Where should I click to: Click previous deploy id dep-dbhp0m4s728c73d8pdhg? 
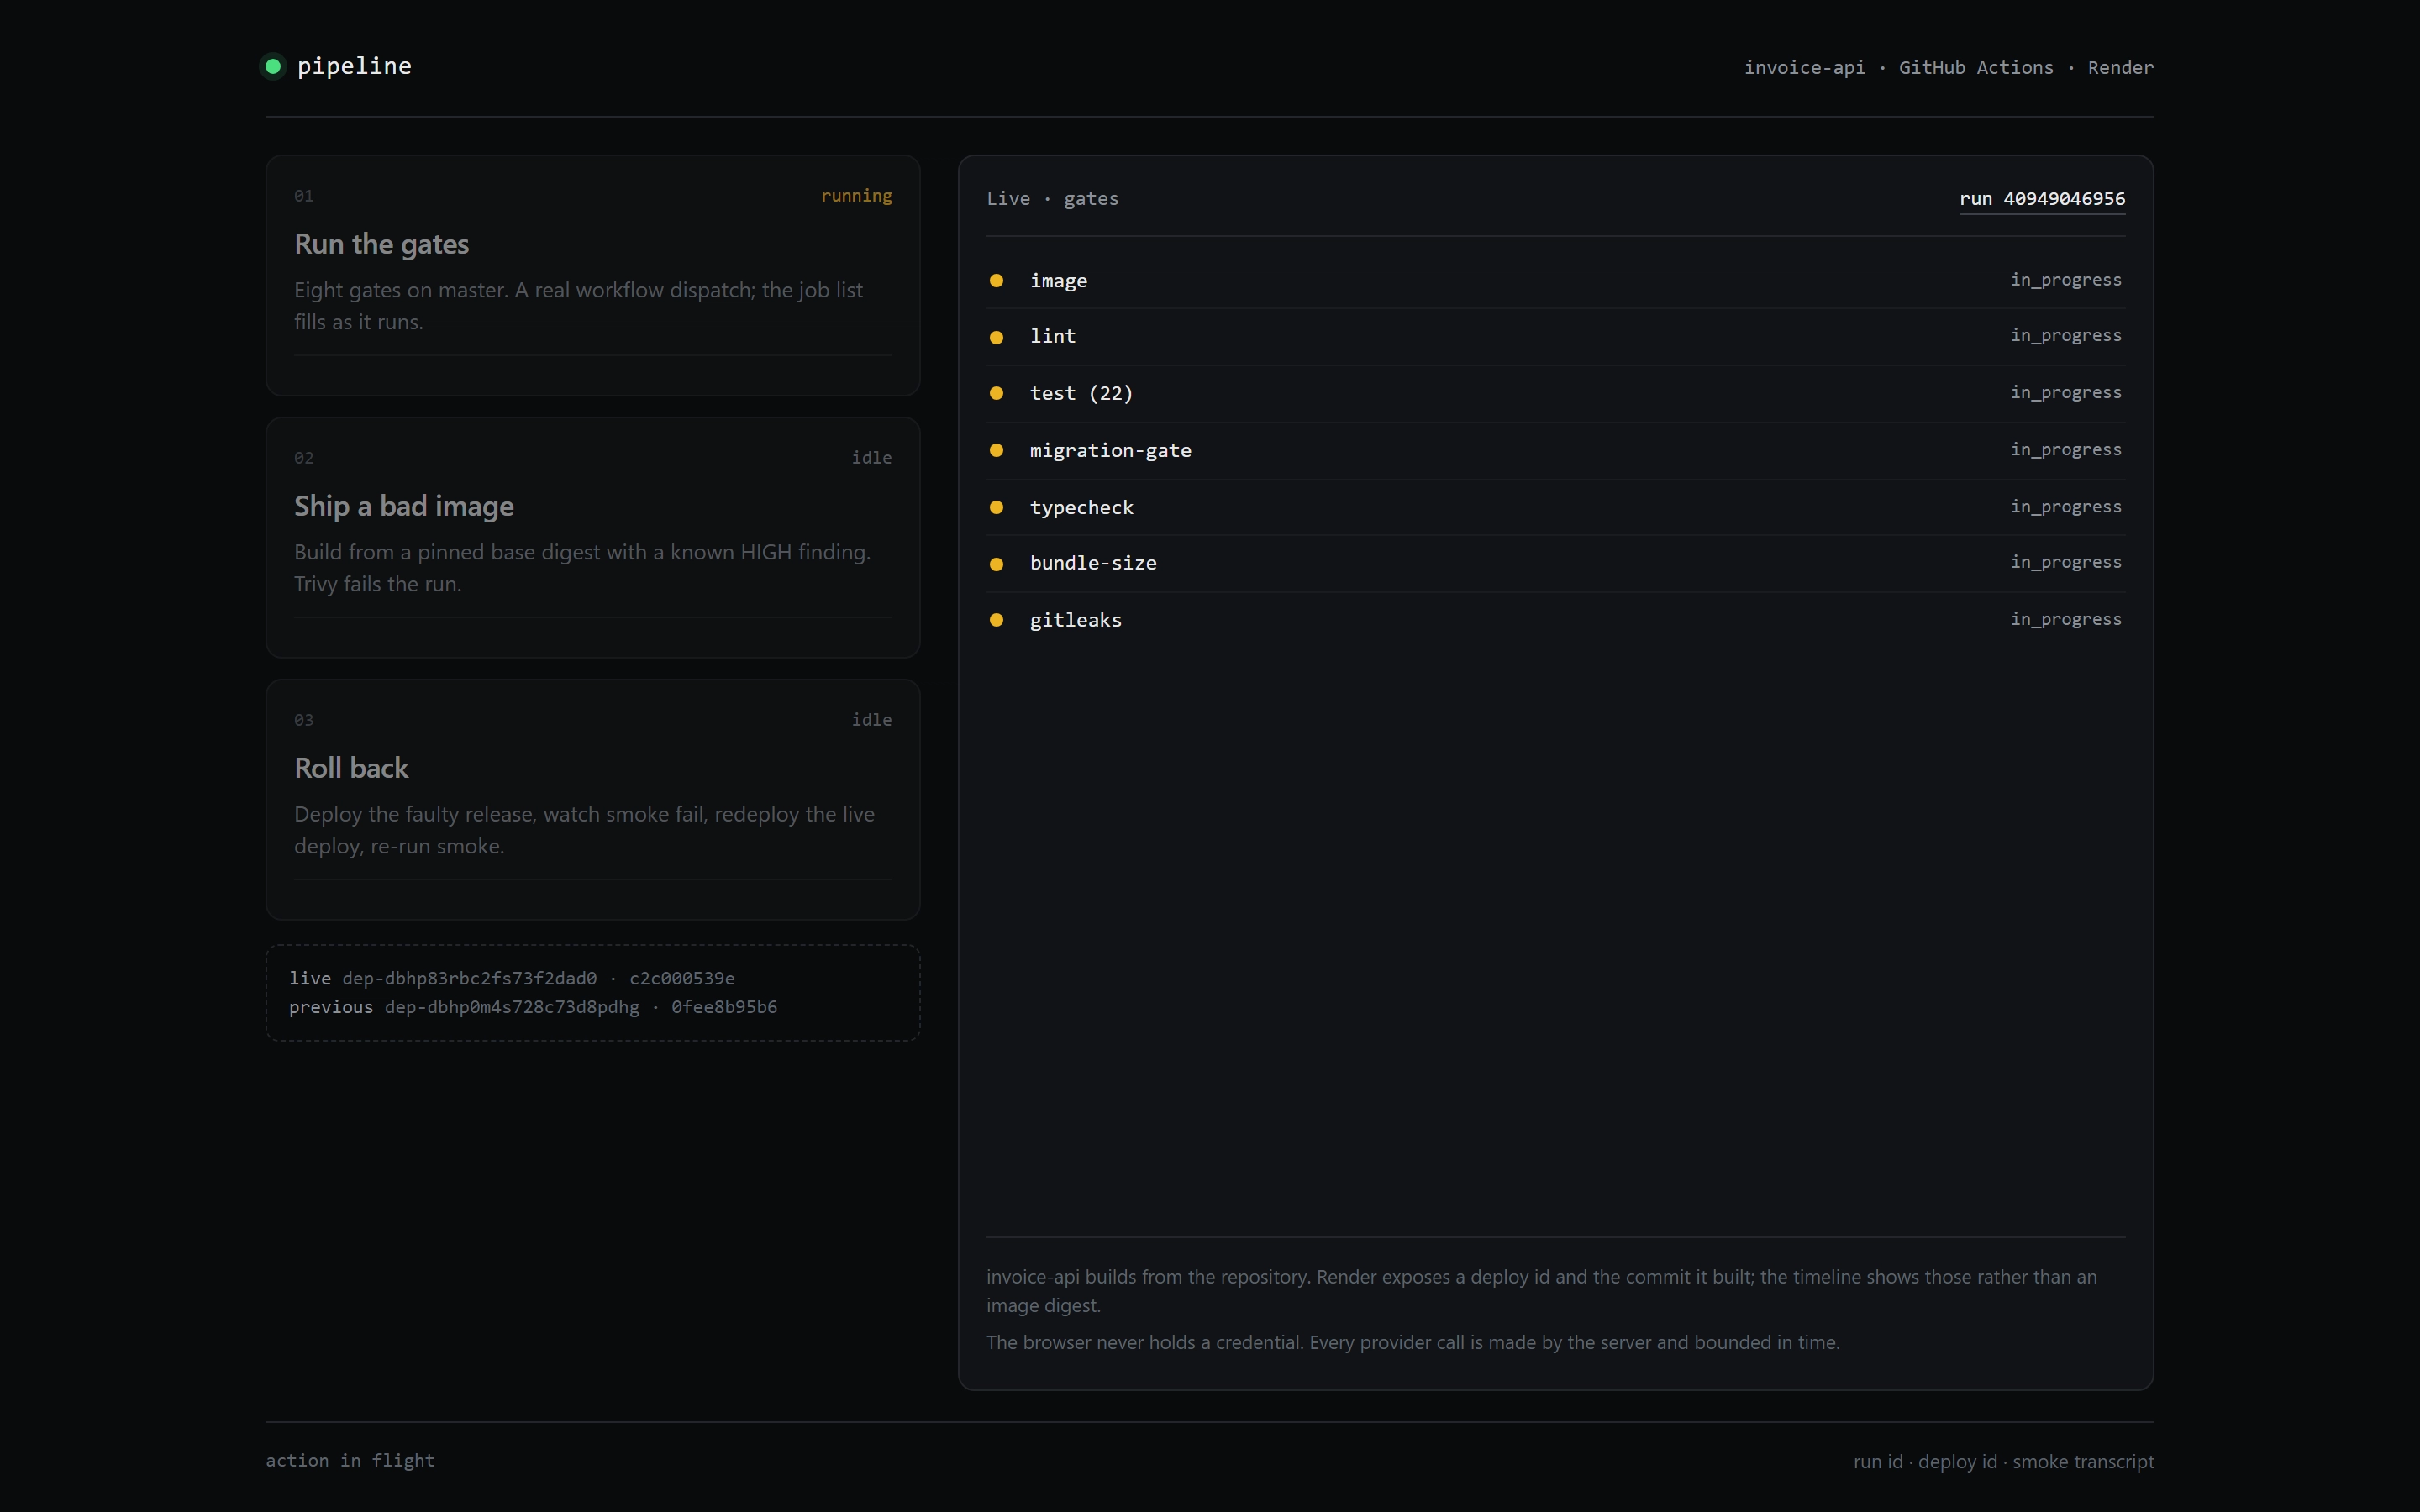click(512, 1007)
